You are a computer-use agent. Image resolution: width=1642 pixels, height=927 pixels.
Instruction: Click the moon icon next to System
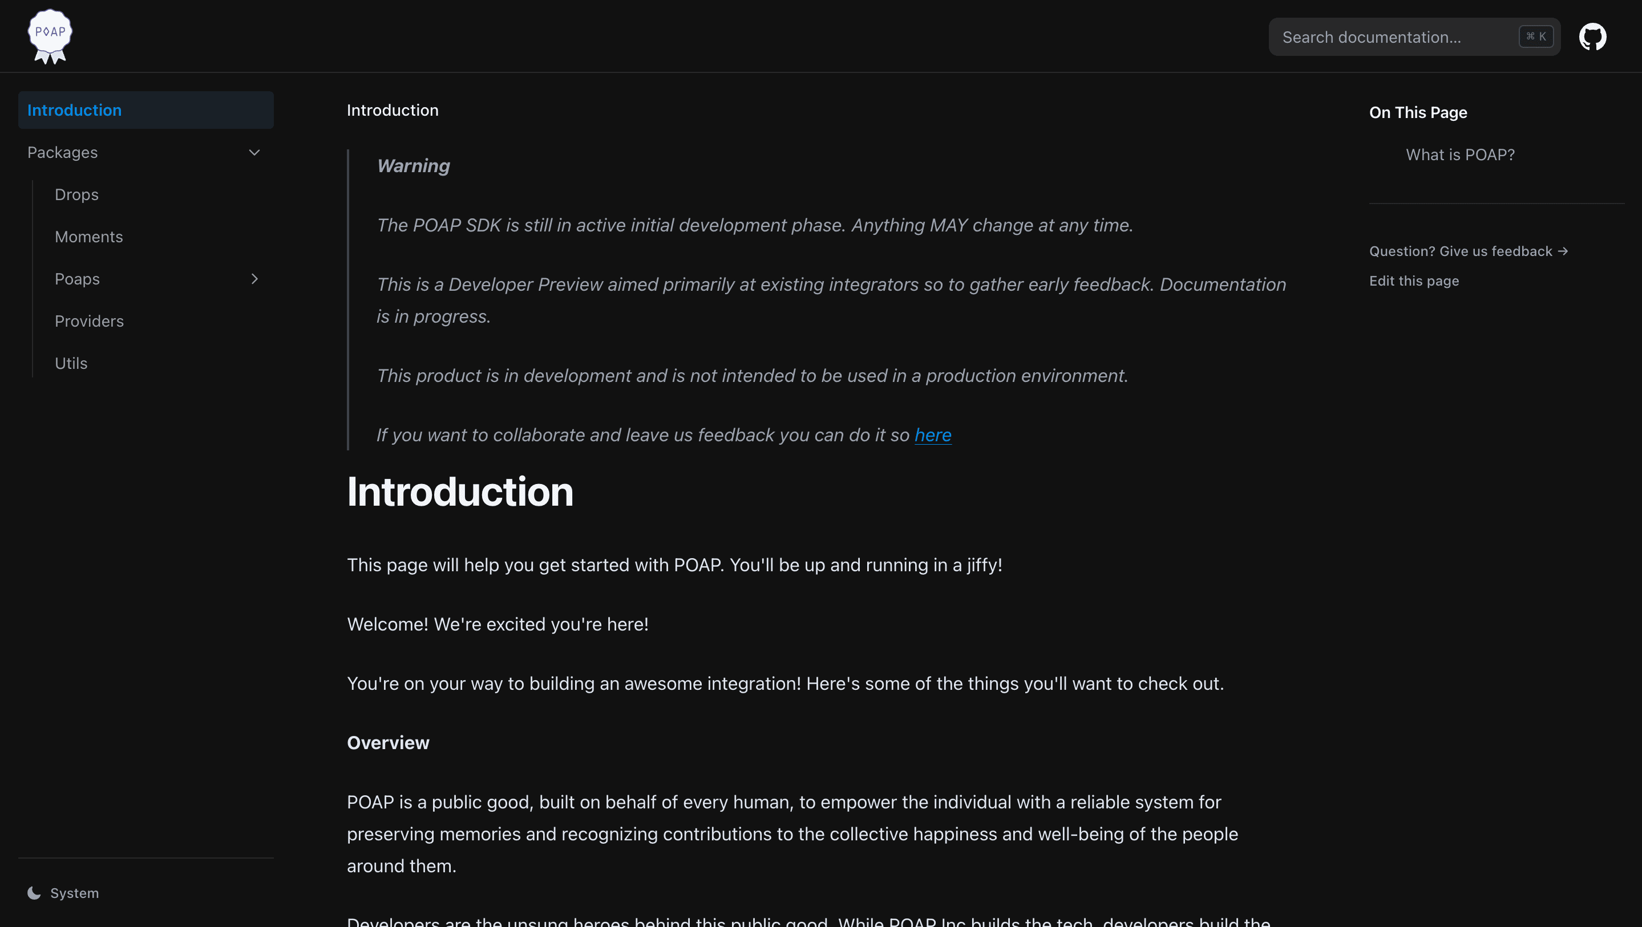pyautogui.click(x=33, y=893)
